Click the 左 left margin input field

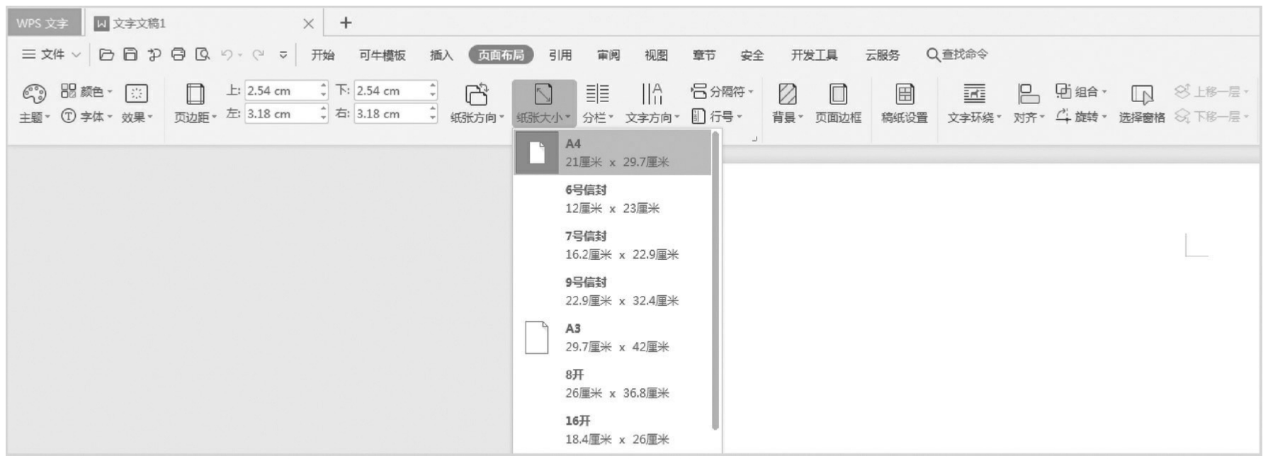281,113
